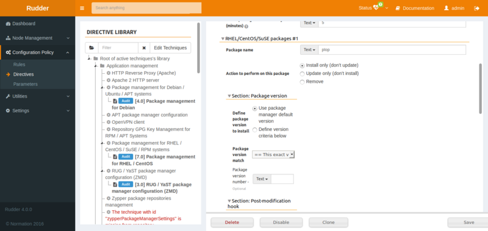Click the Edit Techniques button
The width and height of the screenshot is (488, 231).
(170, 48)
